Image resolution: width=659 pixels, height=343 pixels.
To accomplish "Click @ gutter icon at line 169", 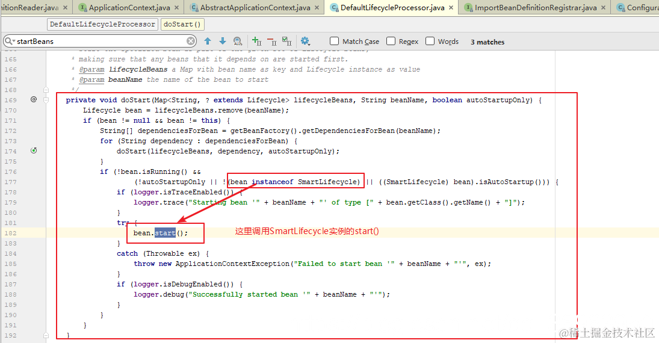I will pyautogui.click(x=34, y=100).
